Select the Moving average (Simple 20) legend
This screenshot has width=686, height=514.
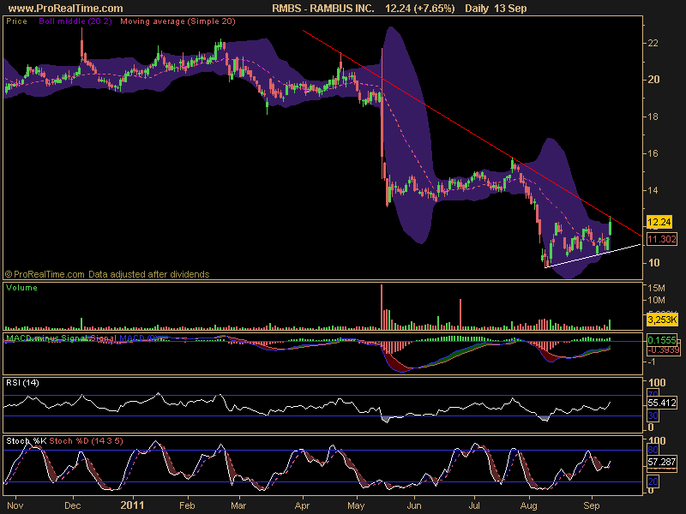(178, 21)
